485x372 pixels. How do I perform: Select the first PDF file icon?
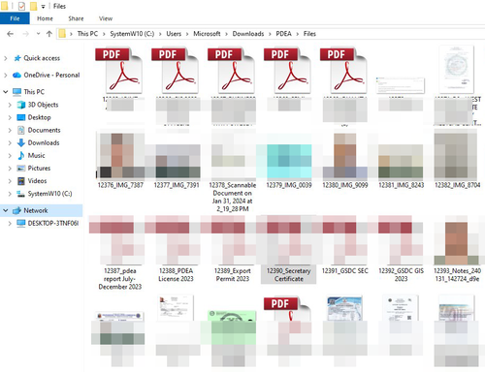[x=119, y=71]
